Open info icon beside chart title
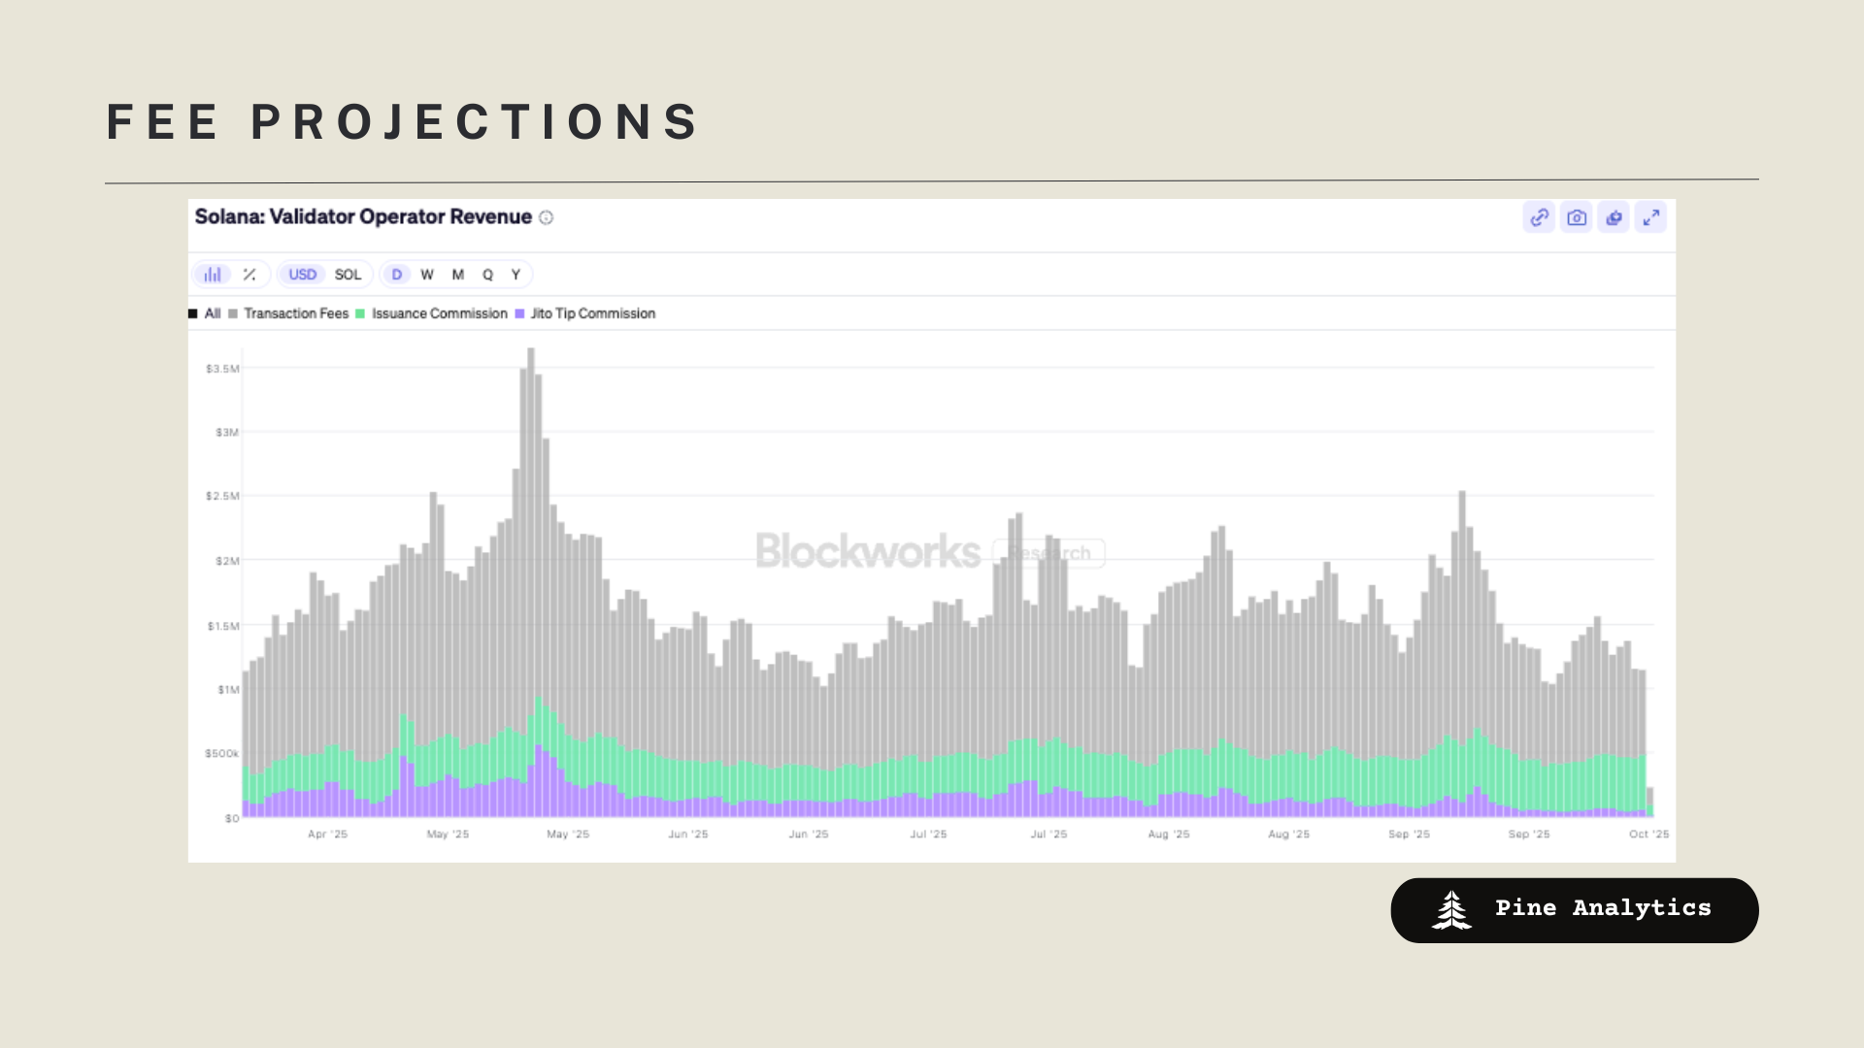 (547, 217)
